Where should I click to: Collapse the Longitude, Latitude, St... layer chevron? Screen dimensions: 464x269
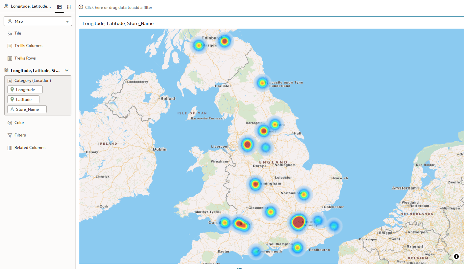coord(67,70)
